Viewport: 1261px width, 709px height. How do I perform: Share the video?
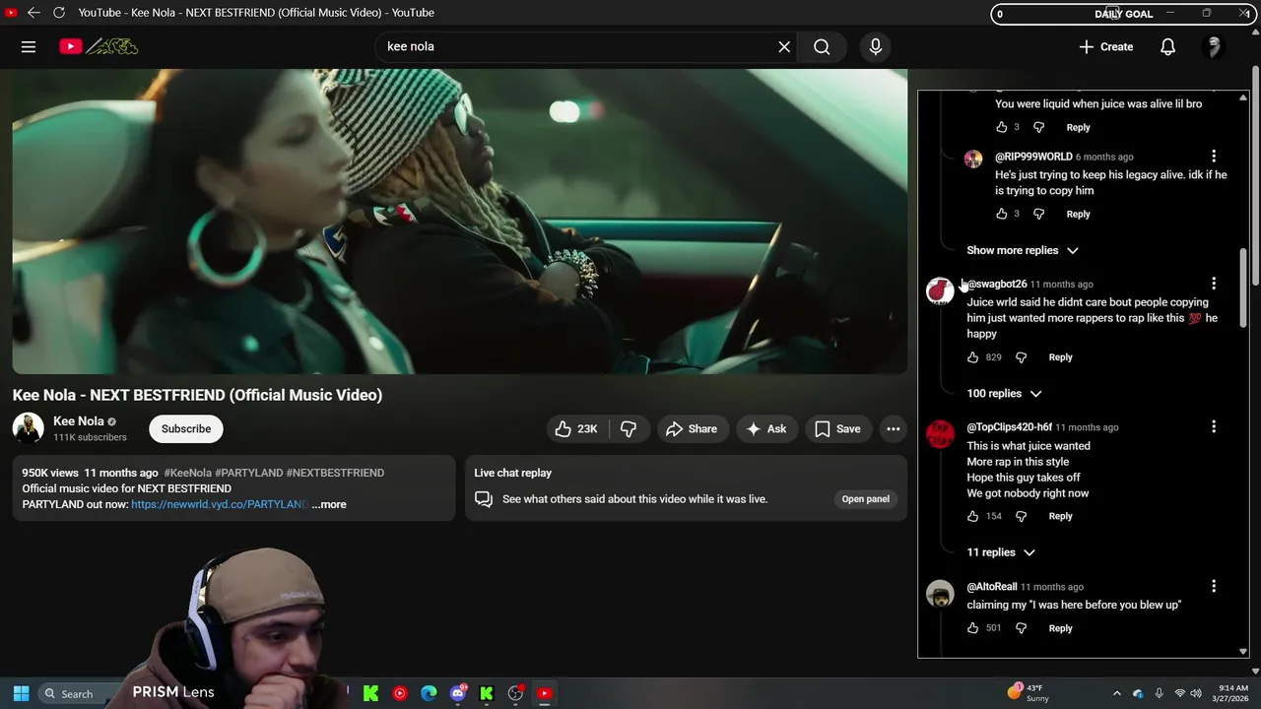coord(692,428)
